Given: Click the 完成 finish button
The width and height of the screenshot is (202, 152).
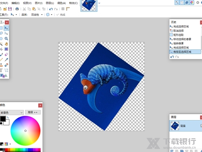Looking at the screenshot, I should pos(61,15).
